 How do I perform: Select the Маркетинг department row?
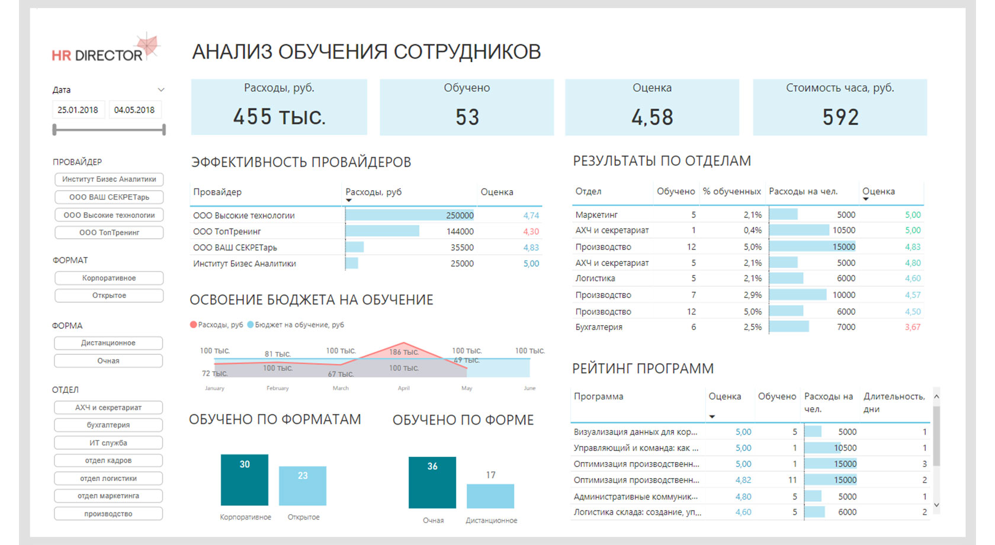point(748,214)
